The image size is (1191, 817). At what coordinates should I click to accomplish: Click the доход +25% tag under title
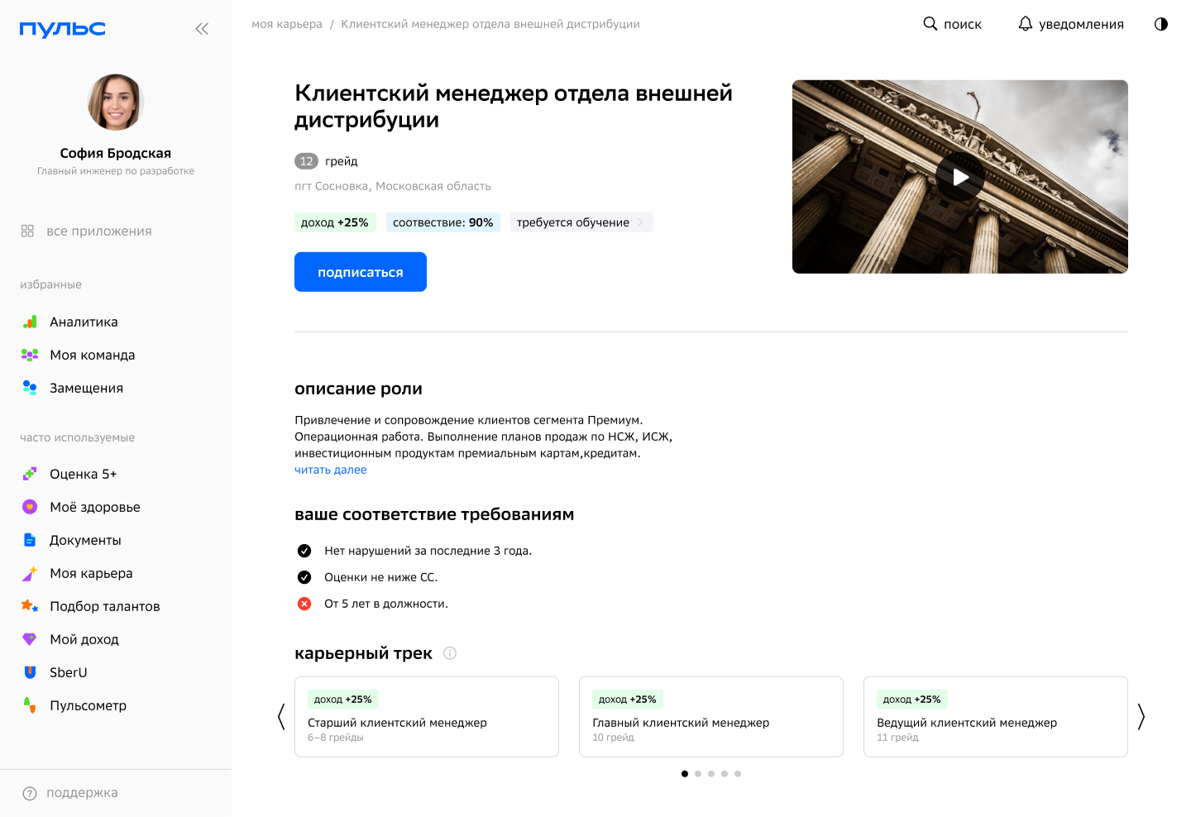pyautogui.click(x=335, y=222)
